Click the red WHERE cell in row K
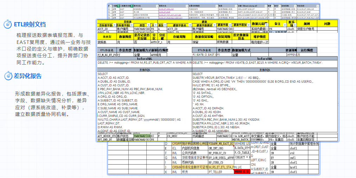This screenshot has width=356, height=178. point(242,172)
